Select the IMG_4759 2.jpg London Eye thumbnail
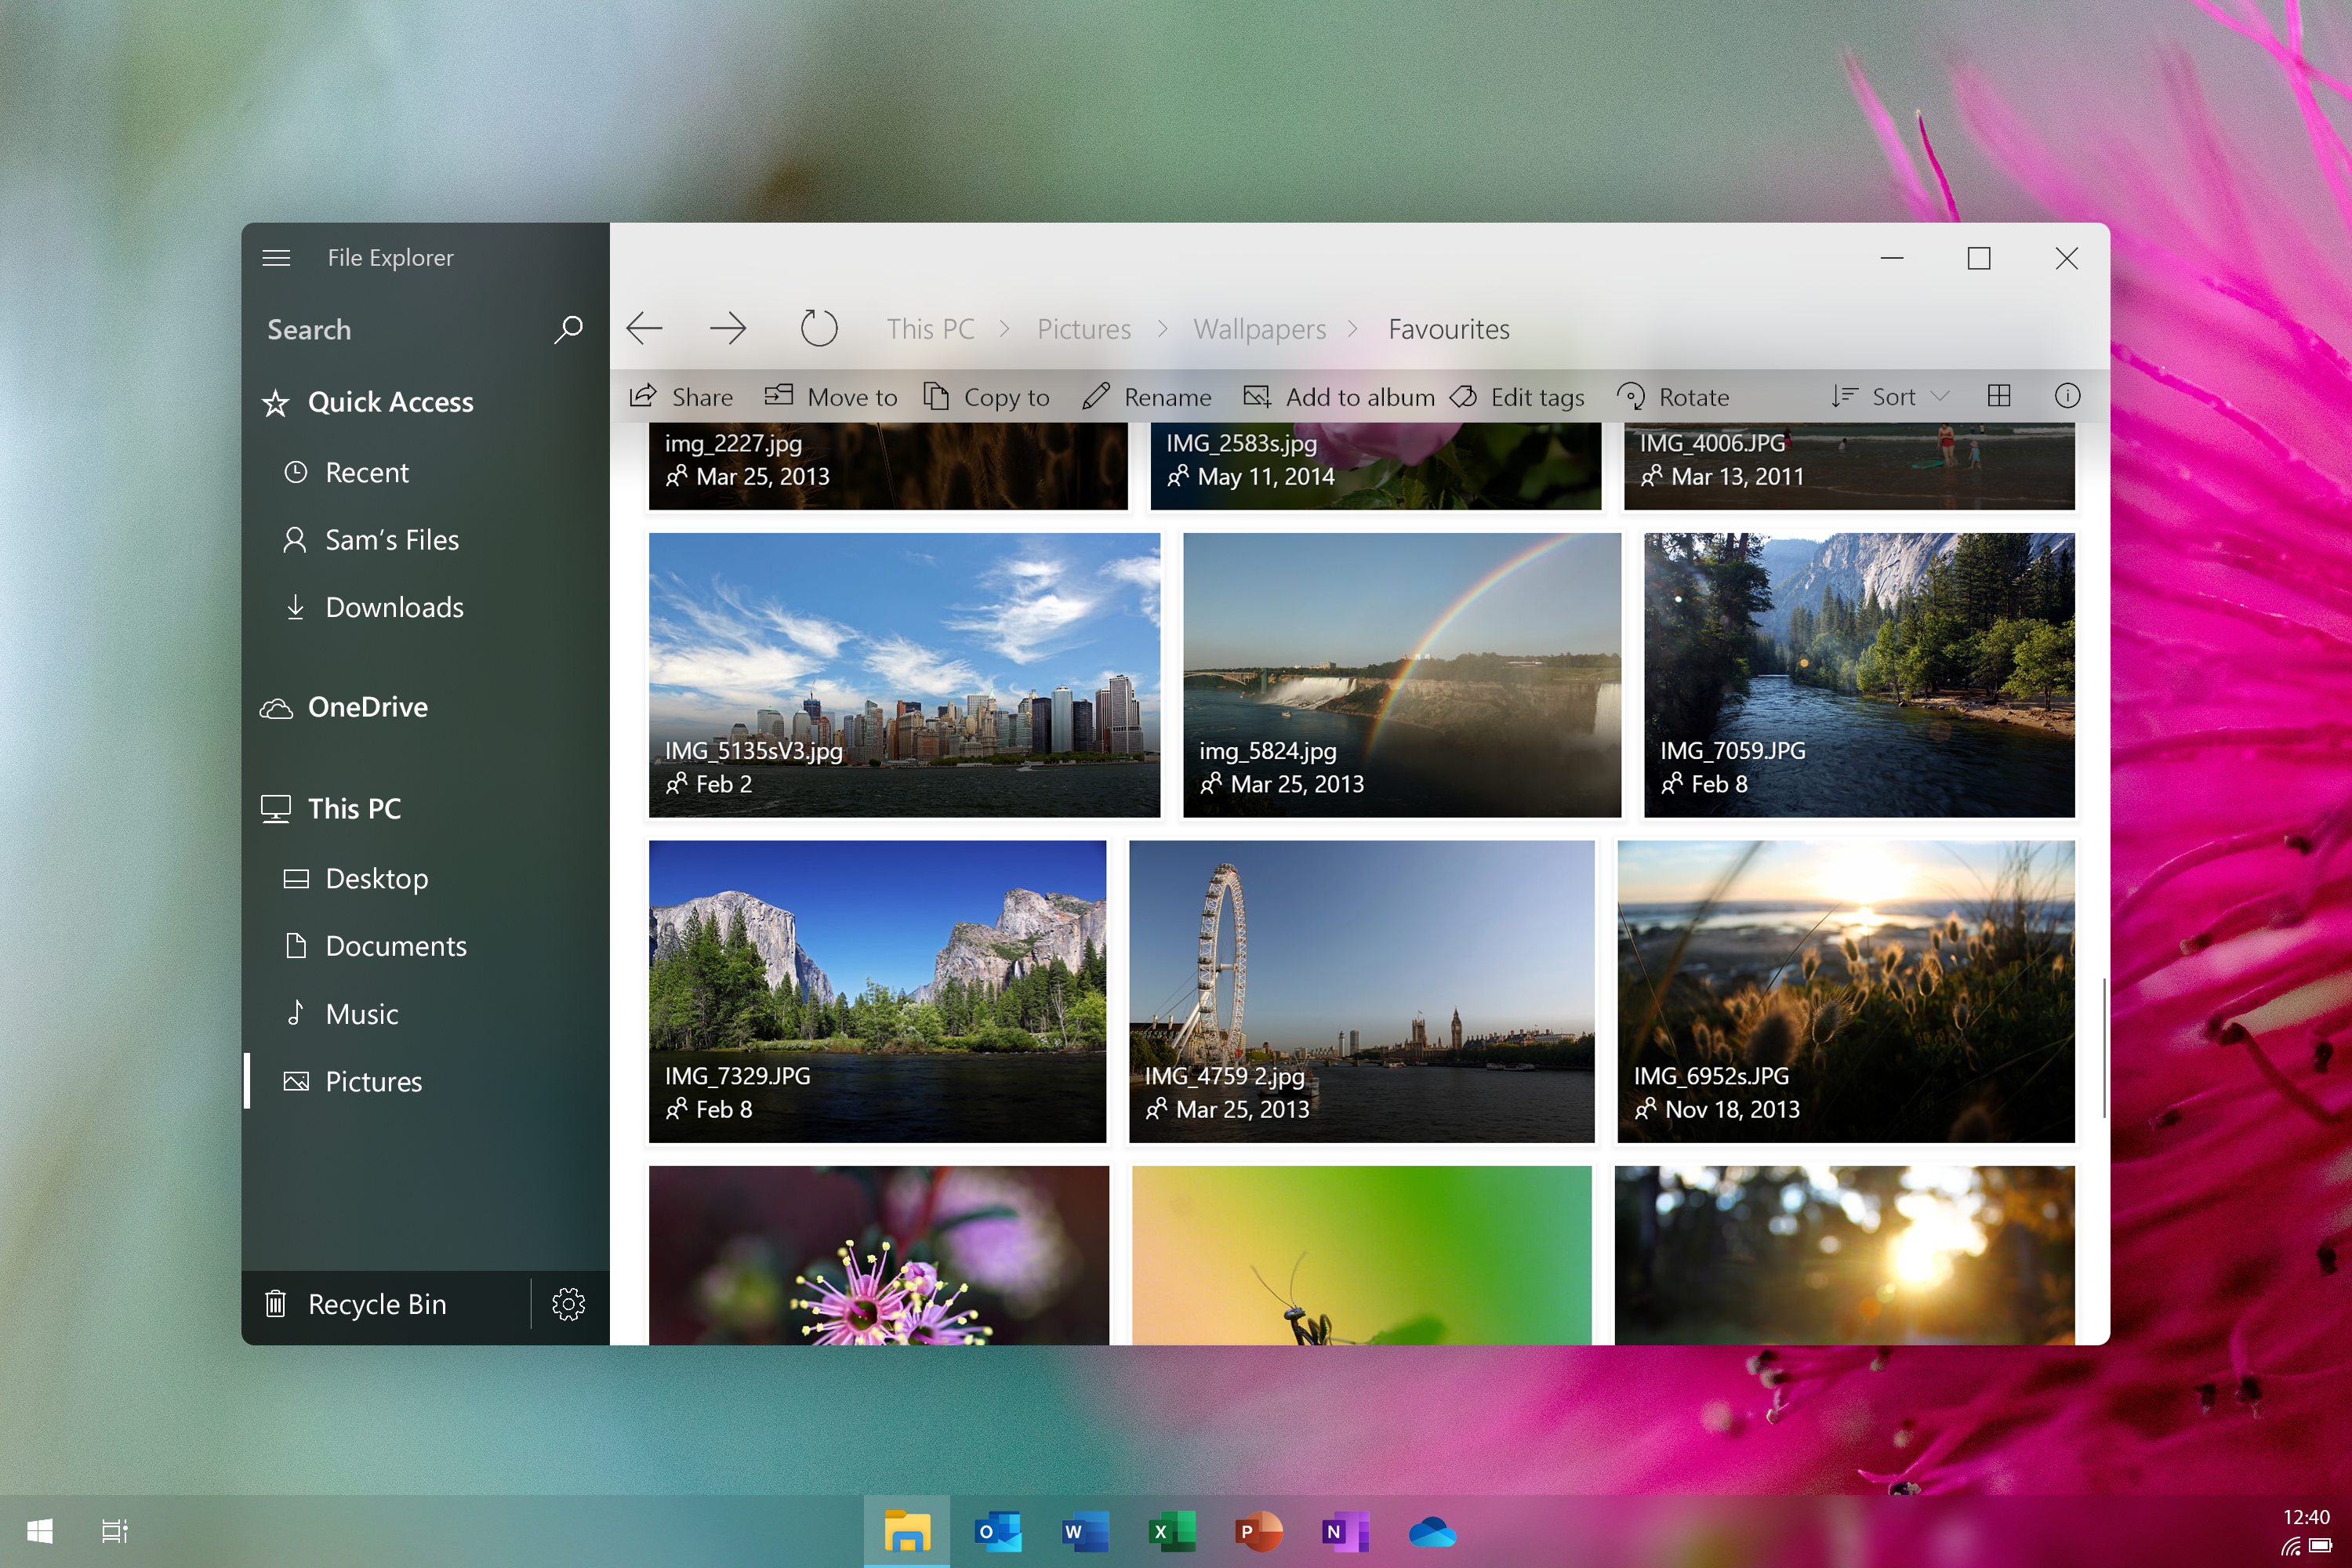 click(1361, 991)
